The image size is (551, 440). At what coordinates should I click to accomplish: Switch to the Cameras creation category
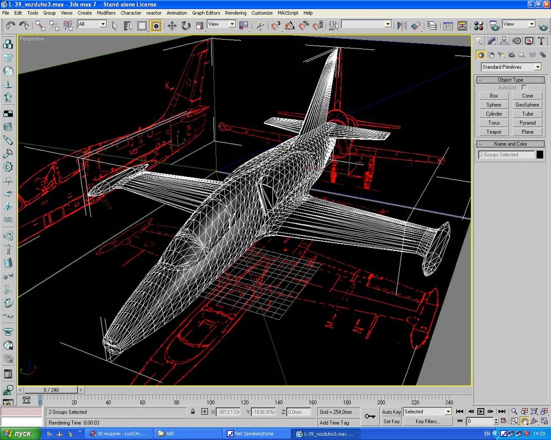point(511,55)
